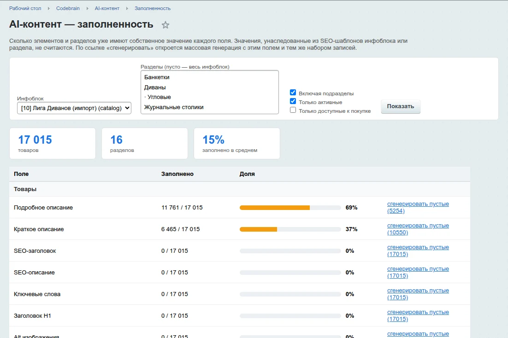This screenshot has height=338, width=508.
Task: Enable 'Только доступные к покупке' checkbox
Action: pyautogui.click(x=293, y=110)
